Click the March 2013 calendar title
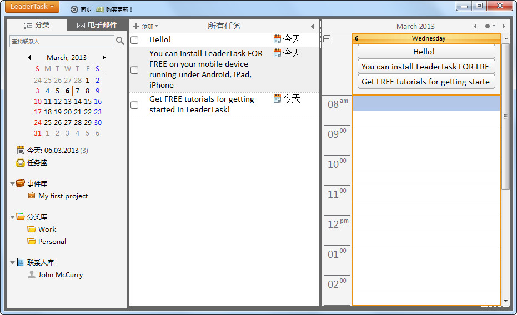 (x=415, y=26)
